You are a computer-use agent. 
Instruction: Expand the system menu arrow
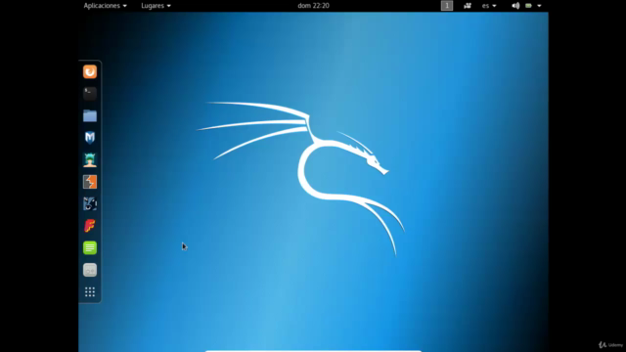(539, 6)
